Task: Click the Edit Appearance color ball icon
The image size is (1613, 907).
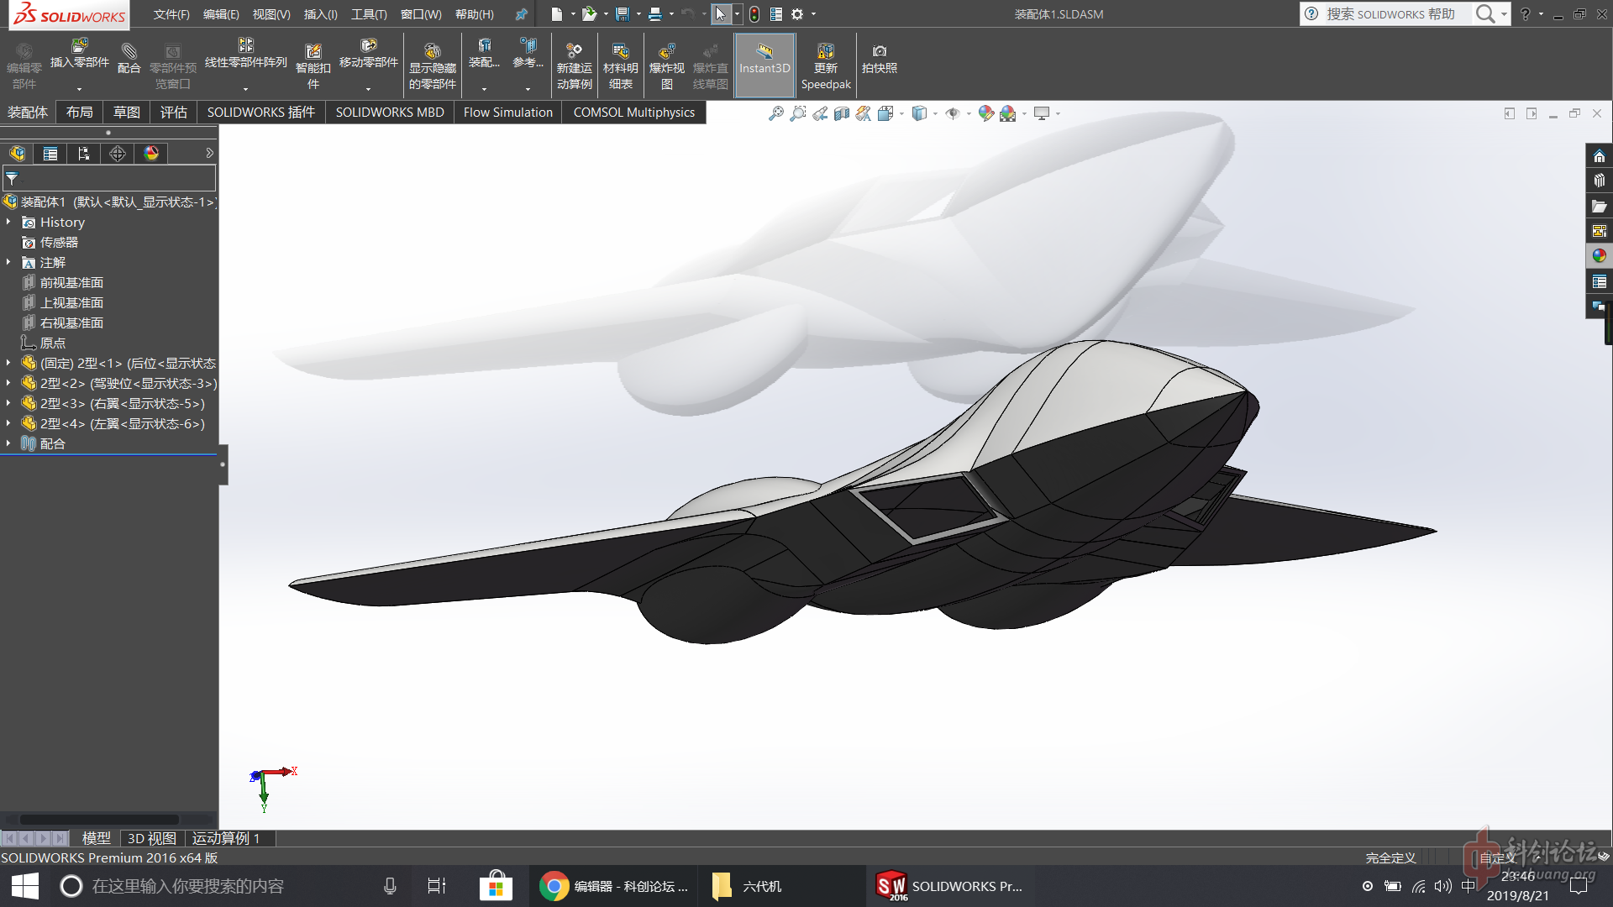Action: tap(985, 113)
